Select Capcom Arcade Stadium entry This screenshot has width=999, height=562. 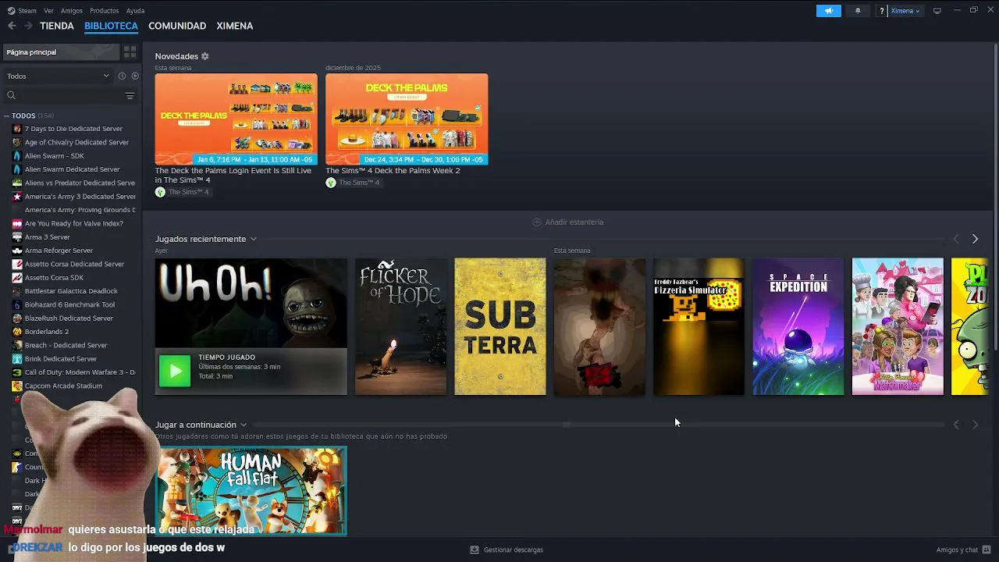coord(63,386)
